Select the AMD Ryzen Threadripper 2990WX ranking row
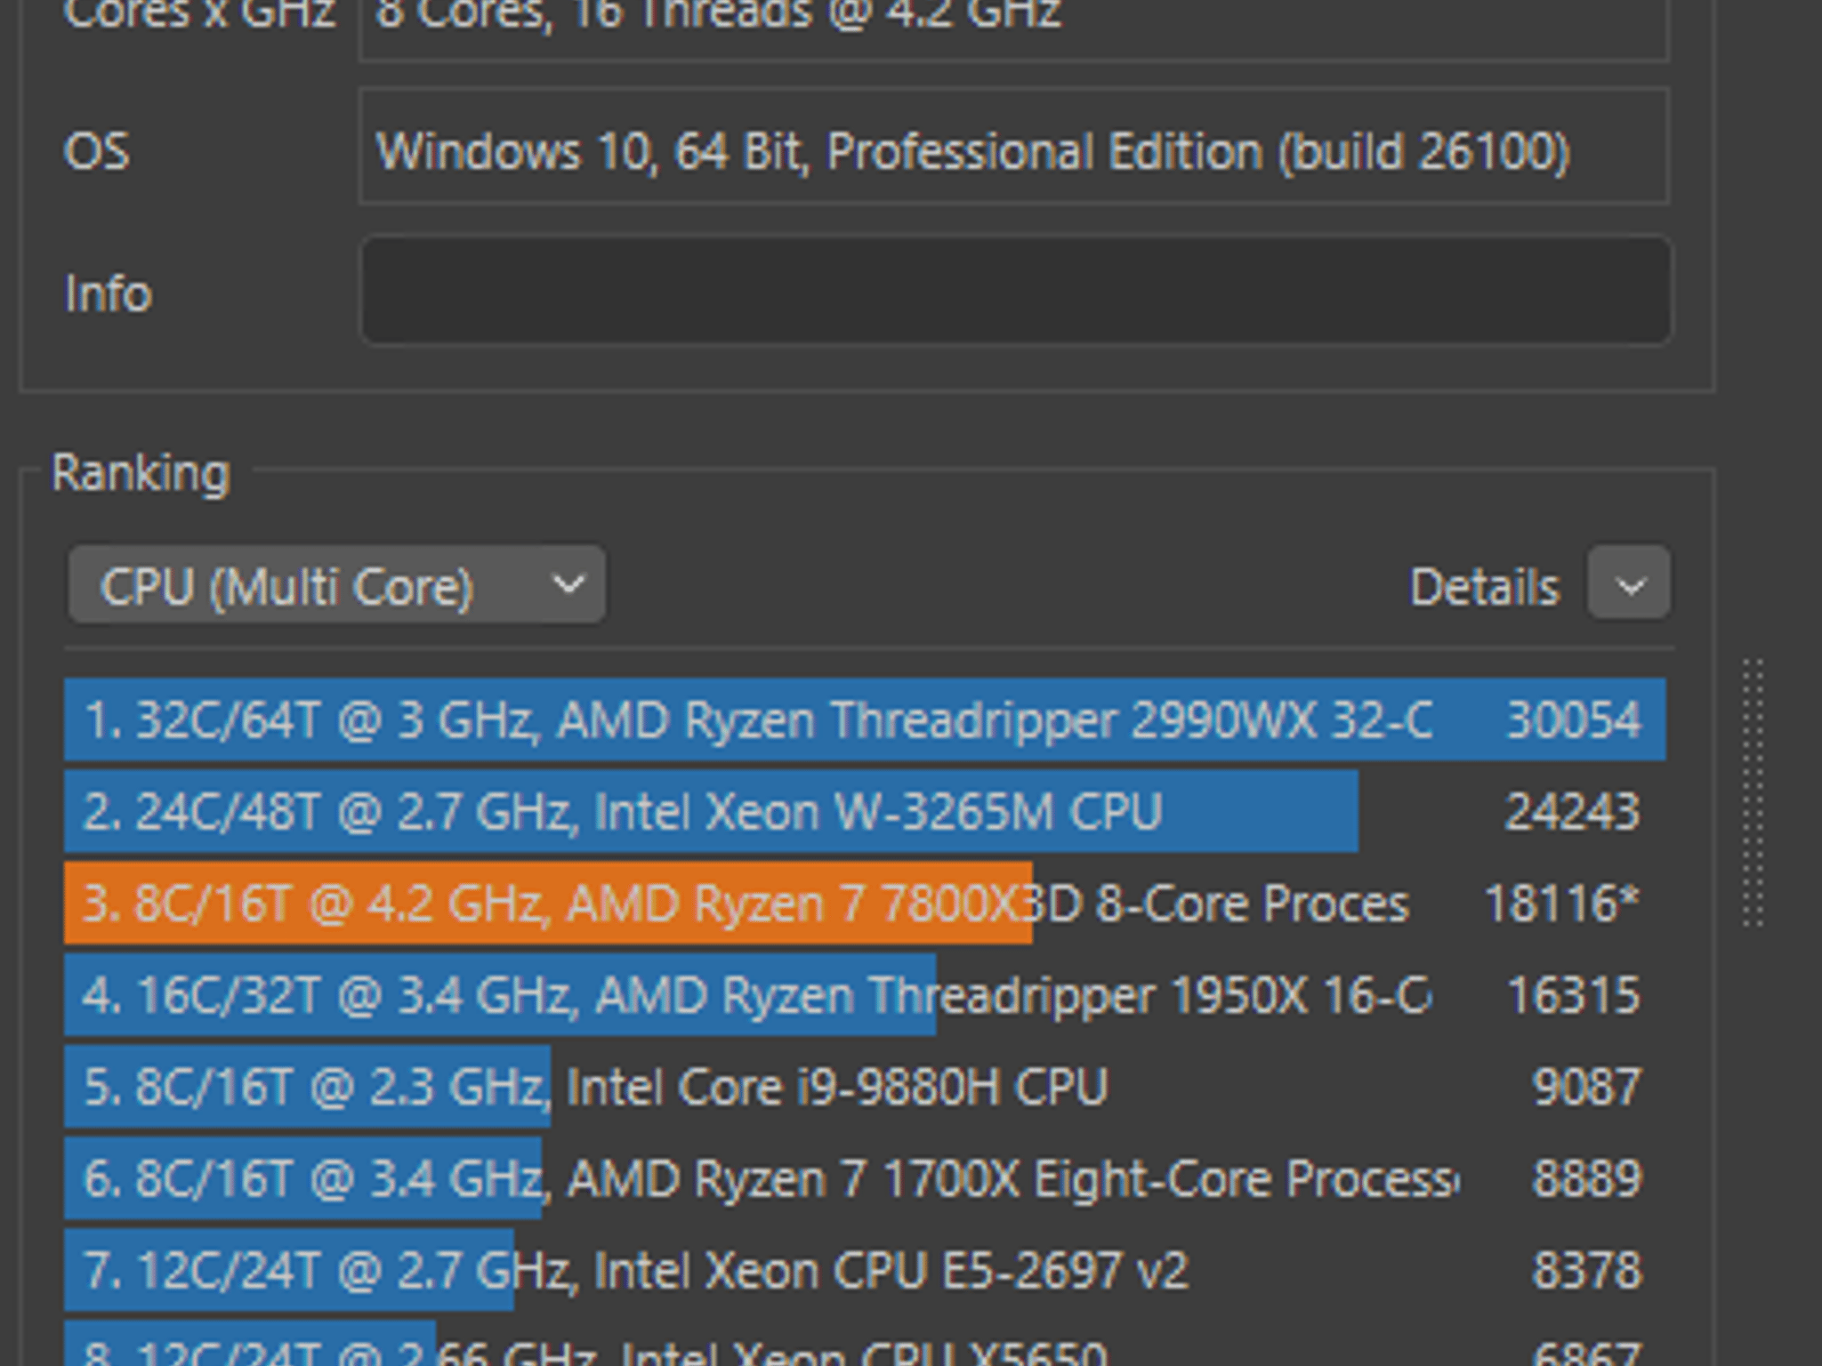This screenshot has width=1822, height=1366. 865,719
